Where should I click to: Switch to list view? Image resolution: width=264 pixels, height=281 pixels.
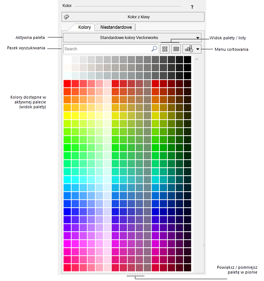(176, 49)
